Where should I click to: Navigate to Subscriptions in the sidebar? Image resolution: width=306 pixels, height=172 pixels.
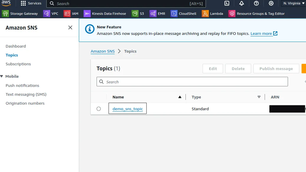(18, 64)
